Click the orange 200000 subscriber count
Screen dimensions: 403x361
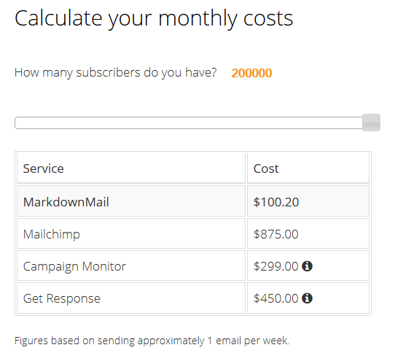click(x=251, y=73)
